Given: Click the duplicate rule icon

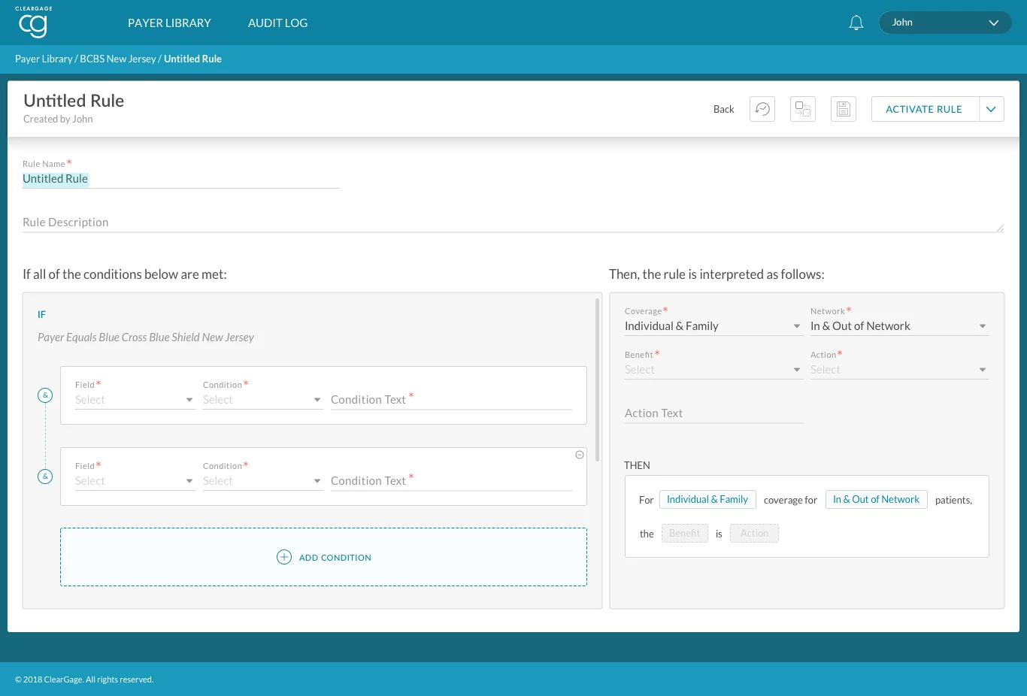Looking at the screenshot, I should [803, 109].
